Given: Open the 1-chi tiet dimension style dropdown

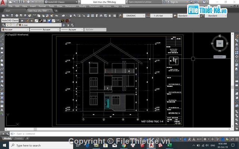Looking at the screenshot, I should 161,16.
